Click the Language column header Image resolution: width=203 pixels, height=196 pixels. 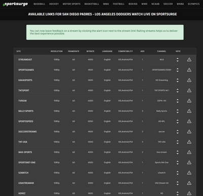point(107,51)
